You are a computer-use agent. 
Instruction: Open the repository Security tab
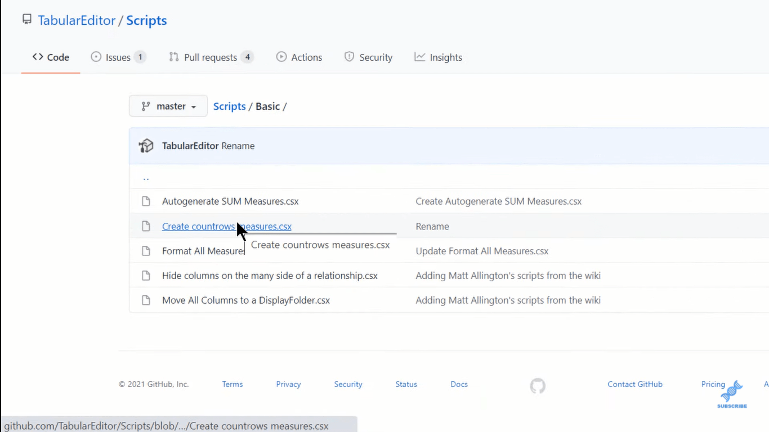coord(368,57)
